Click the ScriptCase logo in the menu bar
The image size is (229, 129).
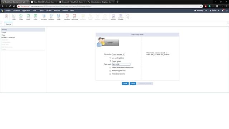point(2,10)
